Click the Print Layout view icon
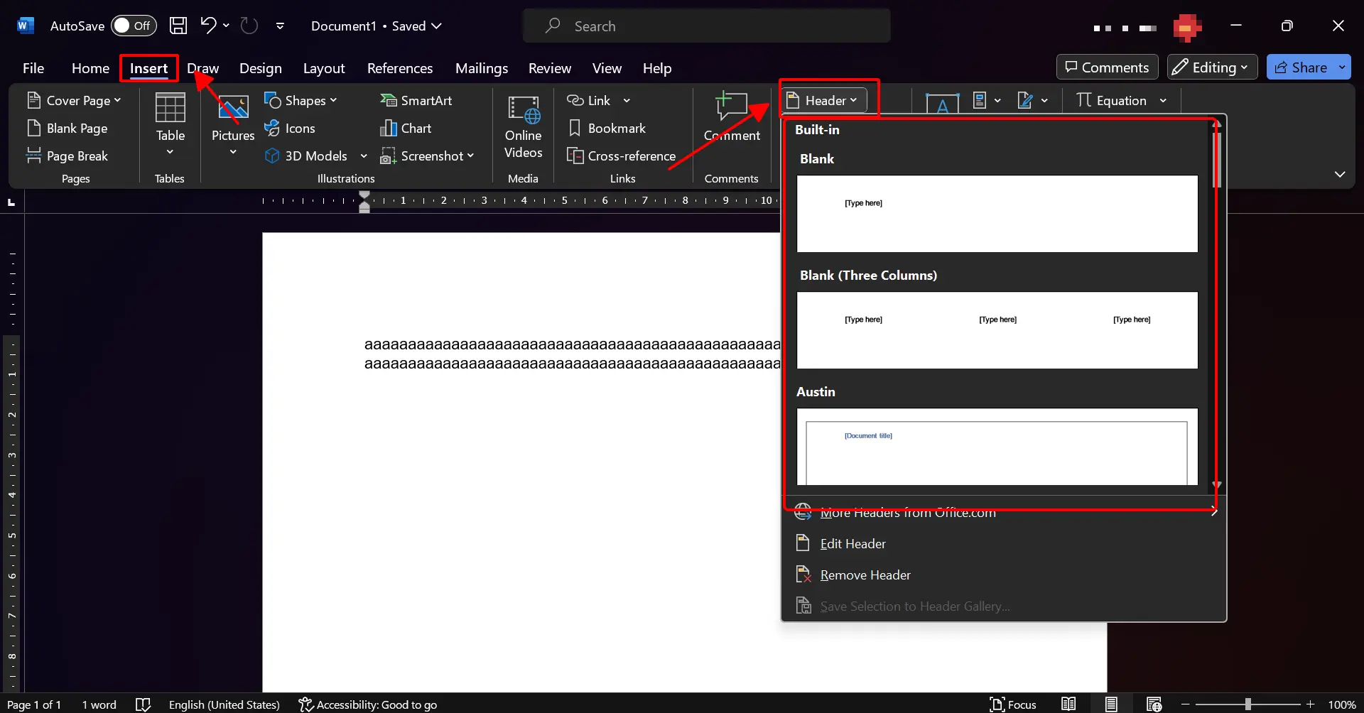The image size is (1364, 713). point(1111,704)
